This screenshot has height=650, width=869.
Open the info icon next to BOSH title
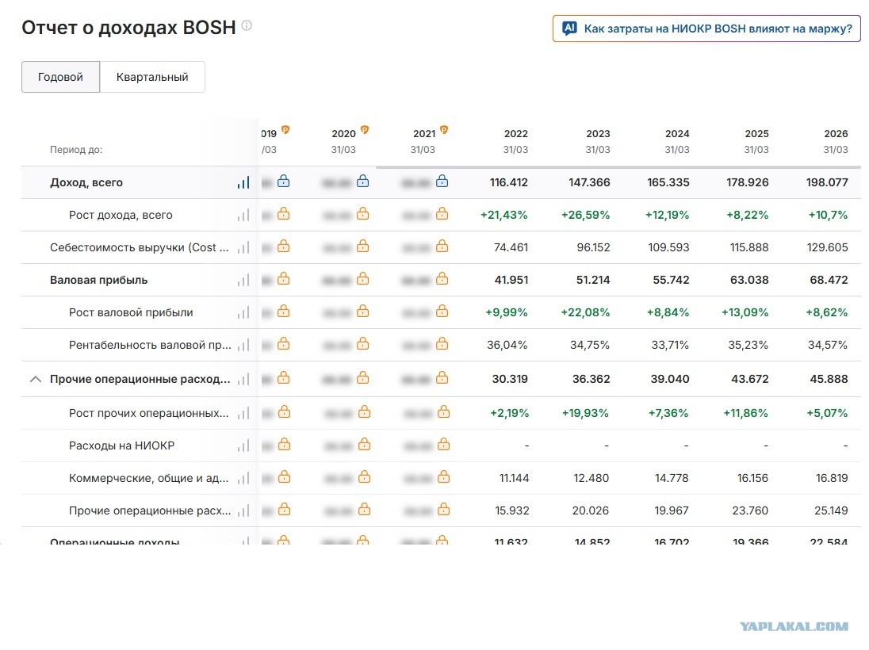(247, 25)
